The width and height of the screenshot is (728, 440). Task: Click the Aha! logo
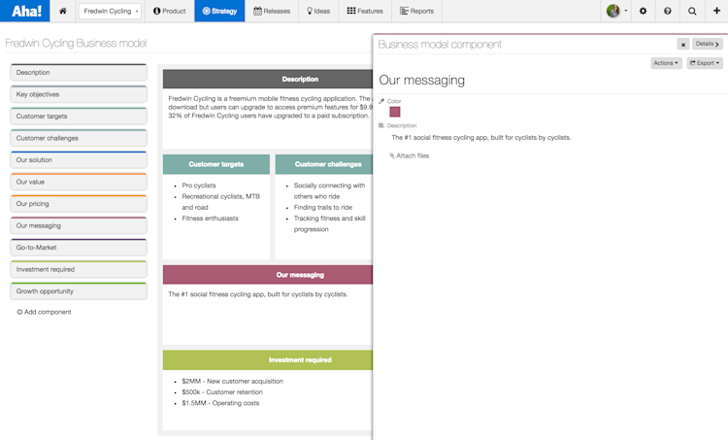(x=24, y=11)
